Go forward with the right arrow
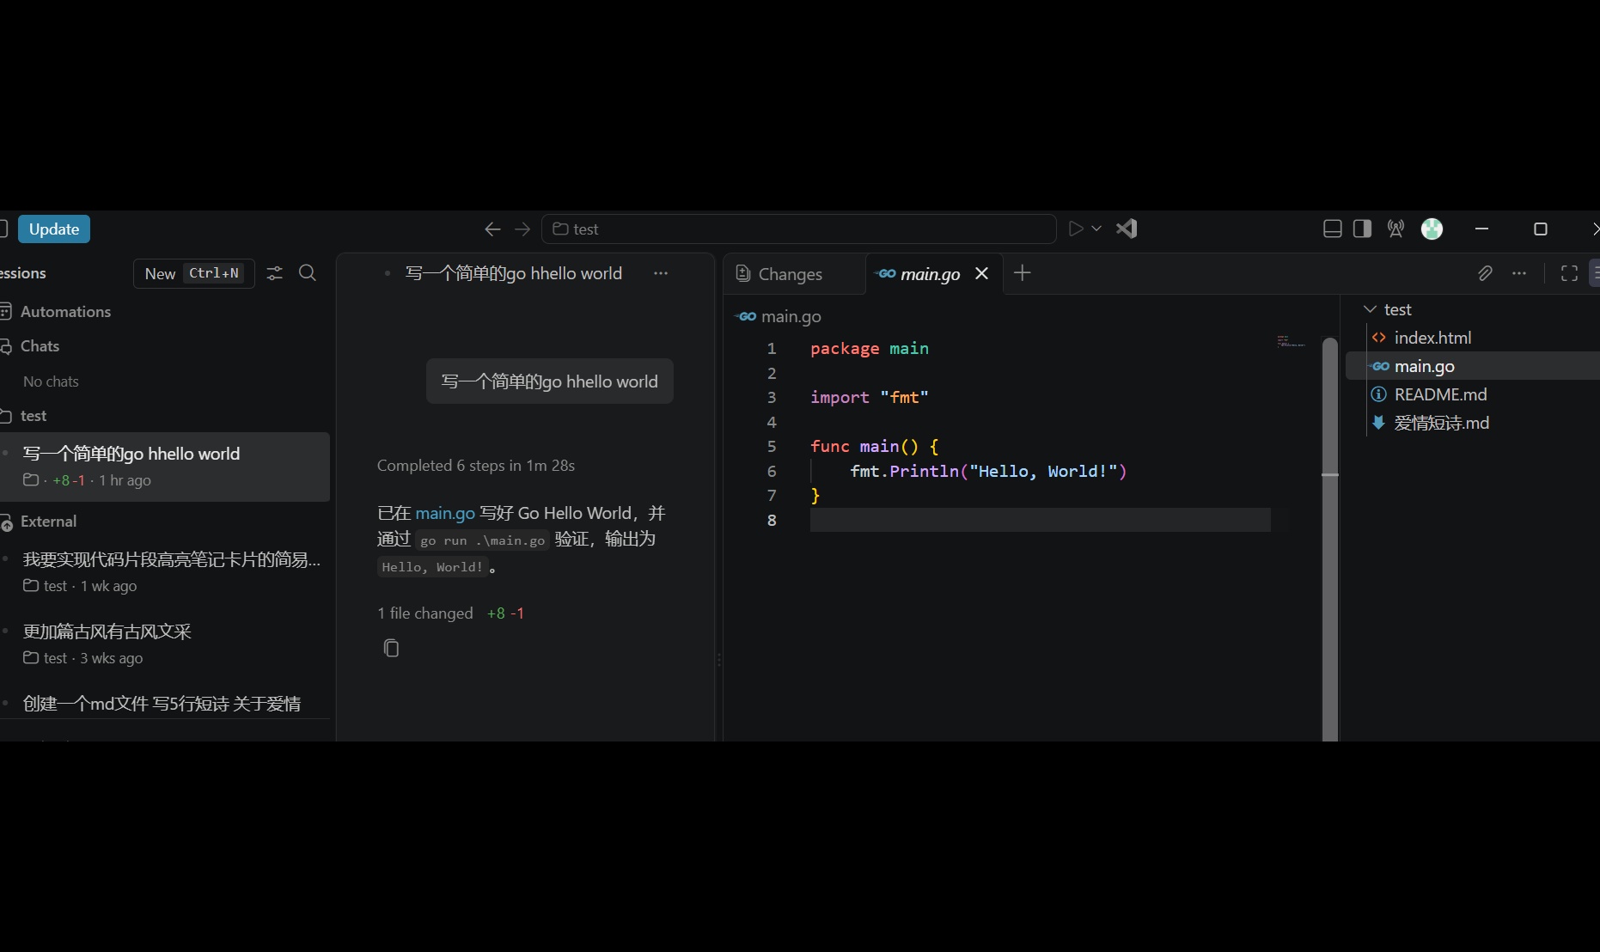The height and width of the screenshot is (952, 1600). [522, 229]
